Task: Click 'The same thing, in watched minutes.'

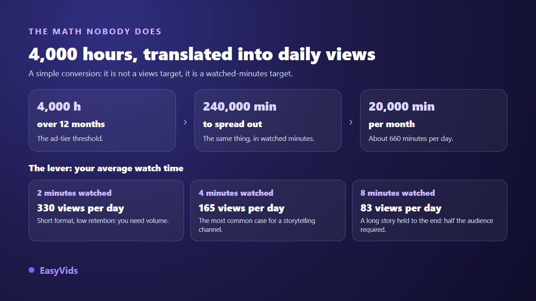Action: coord(259,138)
